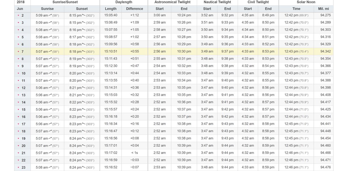Click the Jun month header cell
This screenshot has height=171, width=339.
pos(22,9)
